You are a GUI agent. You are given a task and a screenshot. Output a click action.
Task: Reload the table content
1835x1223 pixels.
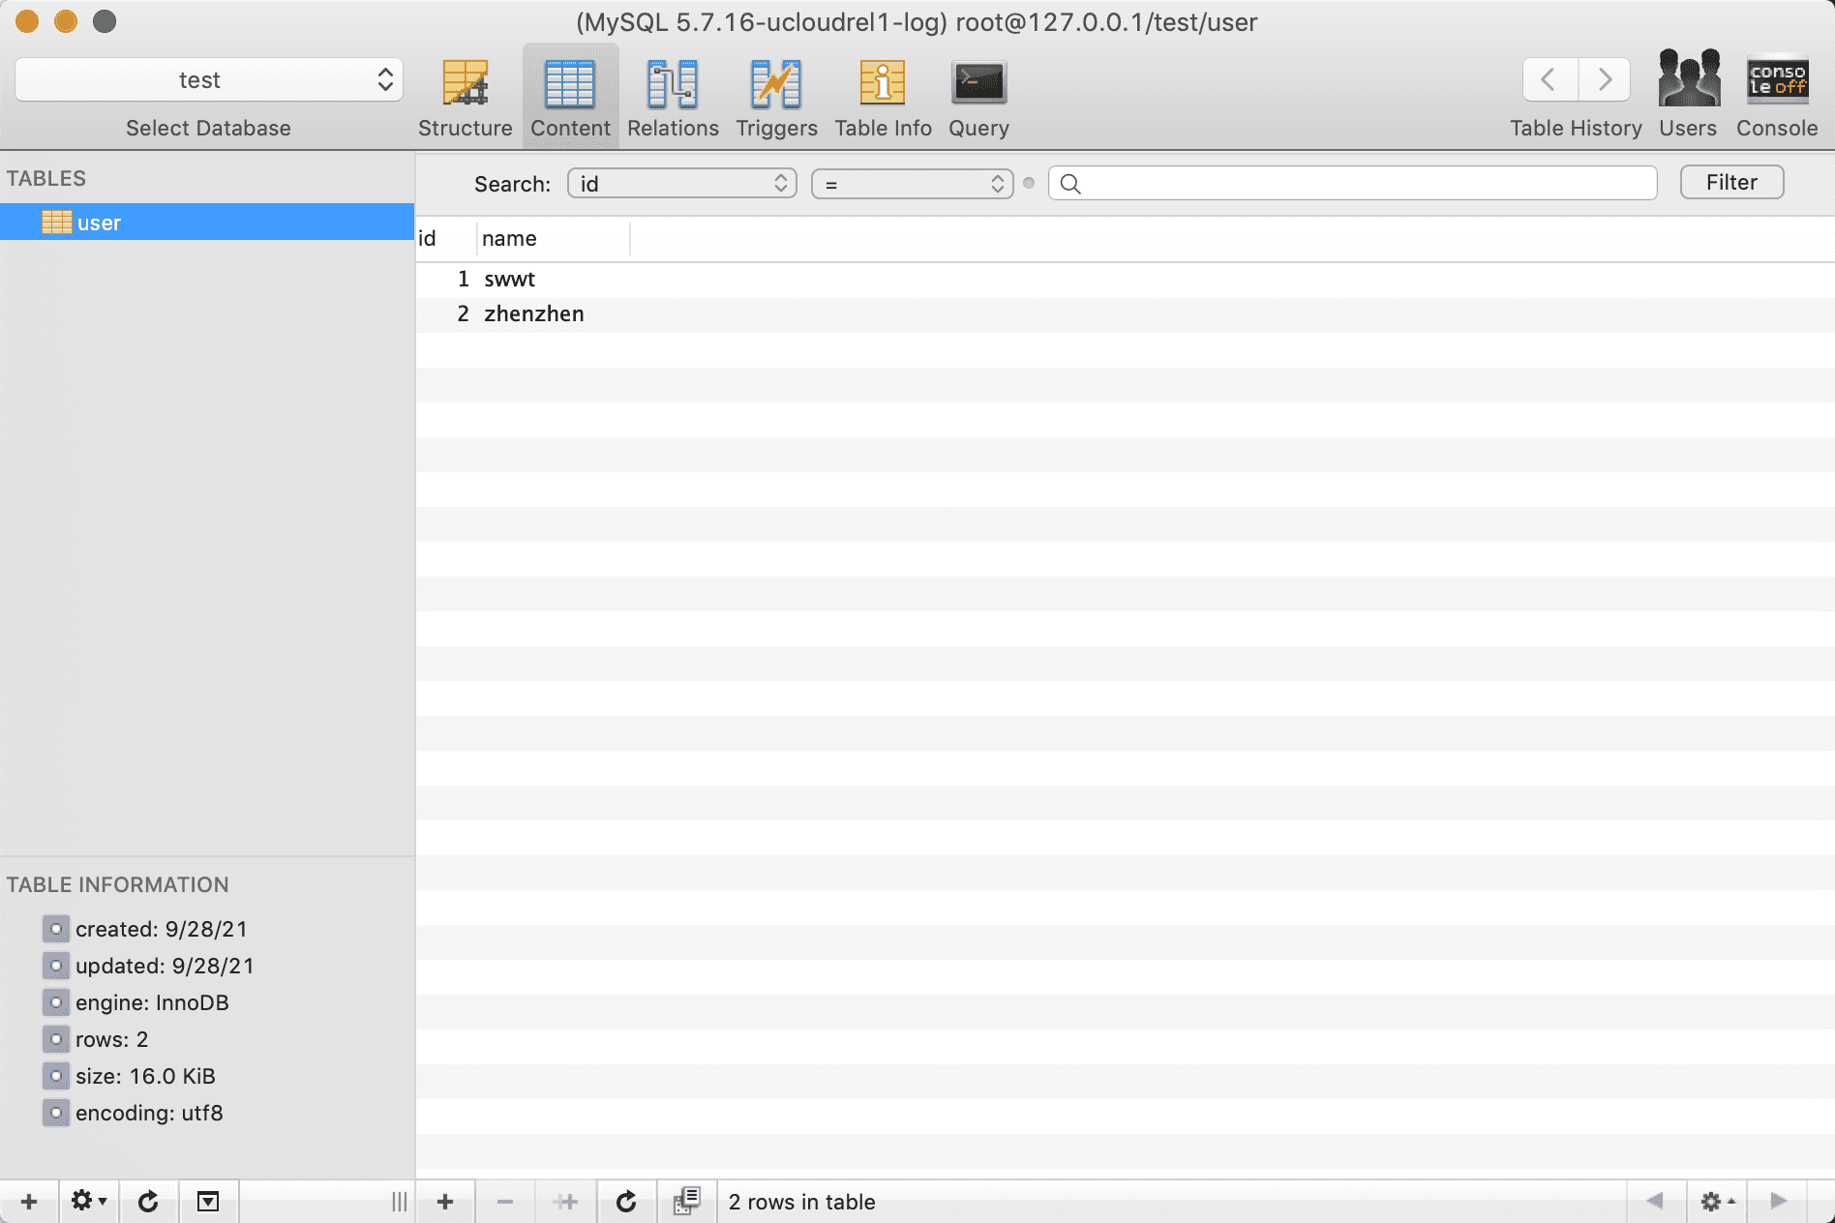[x=626, y=1201]
